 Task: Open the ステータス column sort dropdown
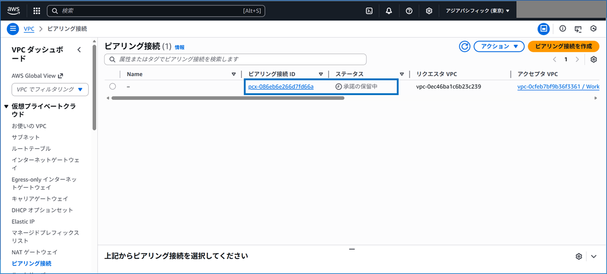coord(402,74)
